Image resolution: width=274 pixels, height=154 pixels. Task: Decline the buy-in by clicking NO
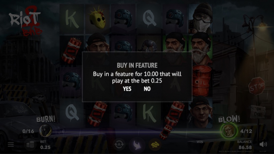147,89
